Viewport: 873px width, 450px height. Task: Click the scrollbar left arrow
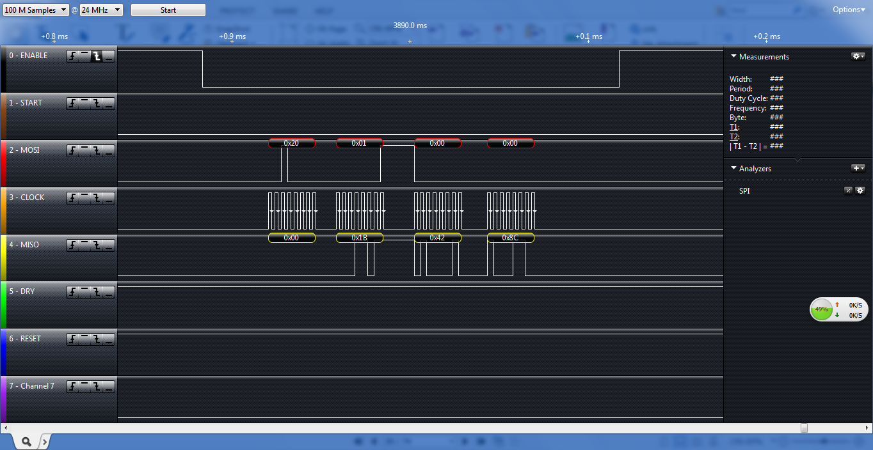[4, 428]
